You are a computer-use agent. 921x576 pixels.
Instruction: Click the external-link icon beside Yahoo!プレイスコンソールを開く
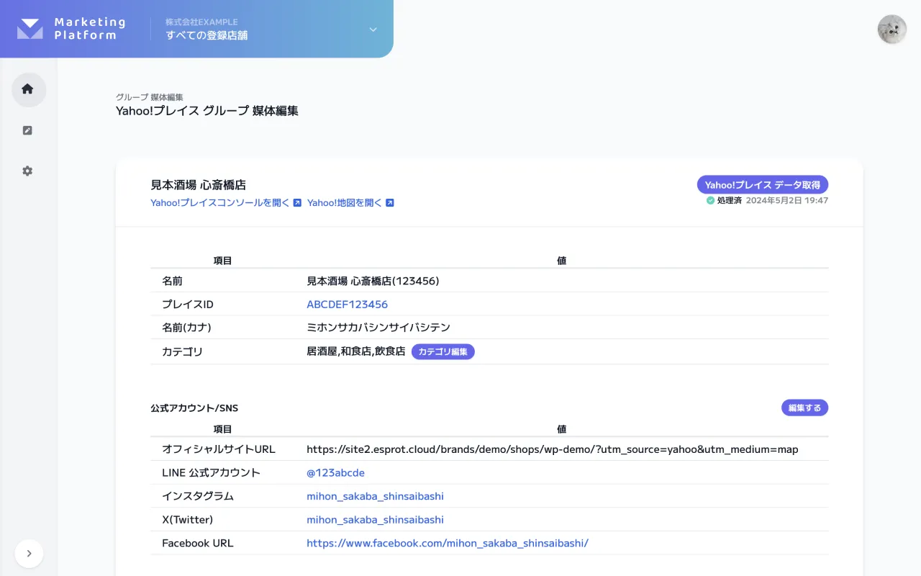pyautogui.click(x=297, y=203)
